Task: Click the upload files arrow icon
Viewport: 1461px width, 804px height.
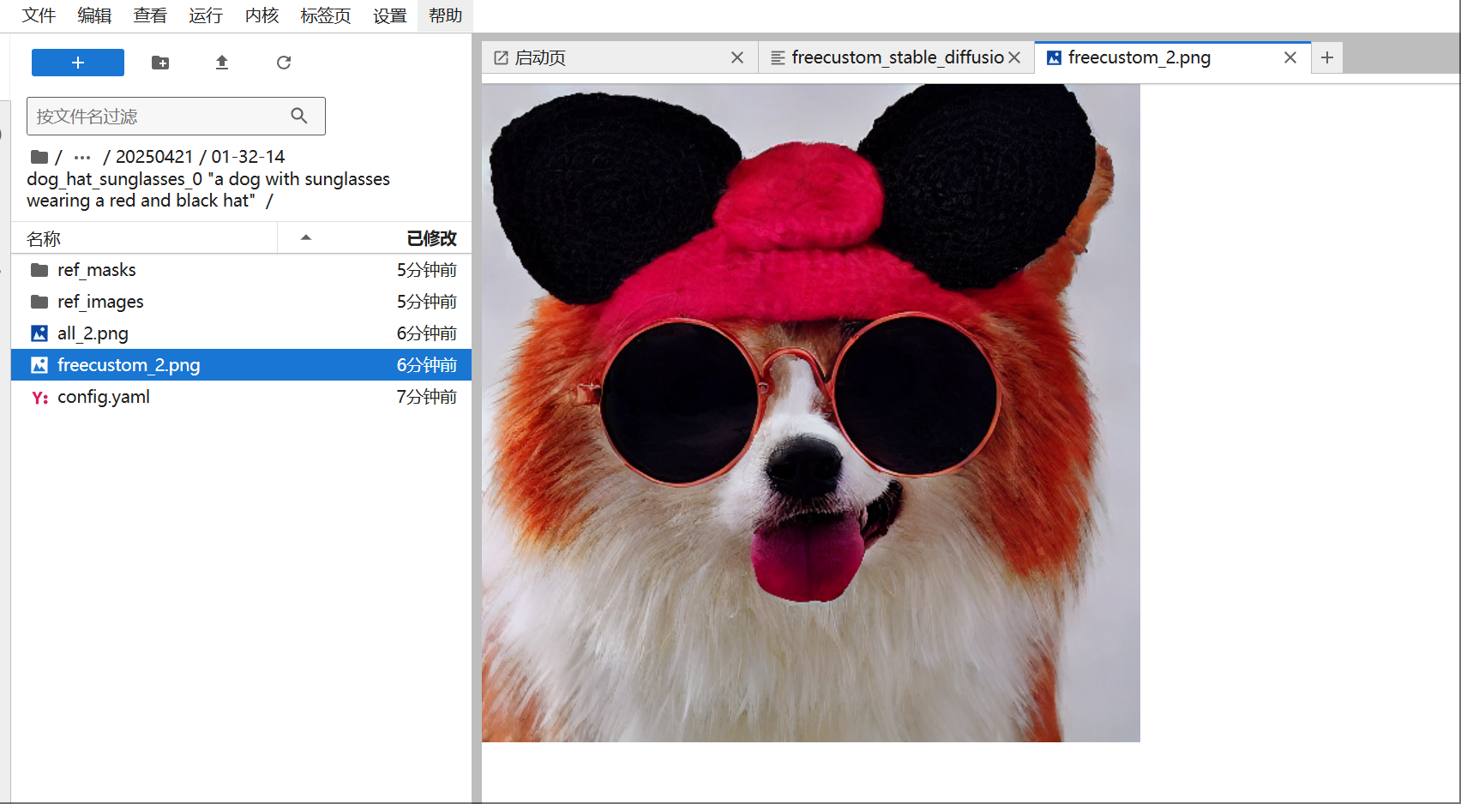Action: 222,63
